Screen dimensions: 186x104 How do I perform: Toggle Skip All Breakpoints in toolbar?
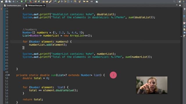pyautogui.click(x=13, y=1)
